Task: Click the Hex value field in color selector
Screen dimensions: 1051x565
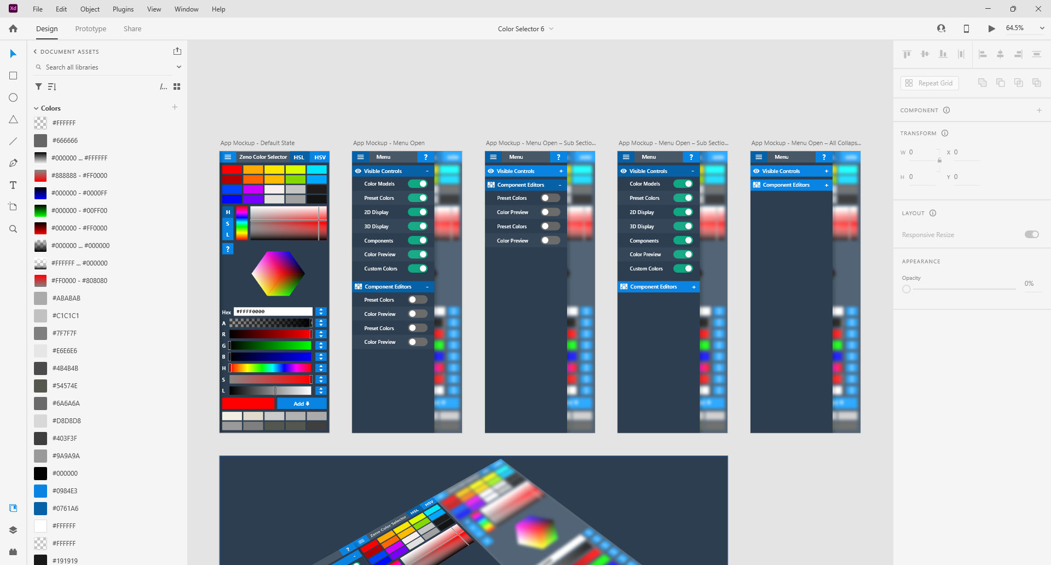Action: point(273,312)
